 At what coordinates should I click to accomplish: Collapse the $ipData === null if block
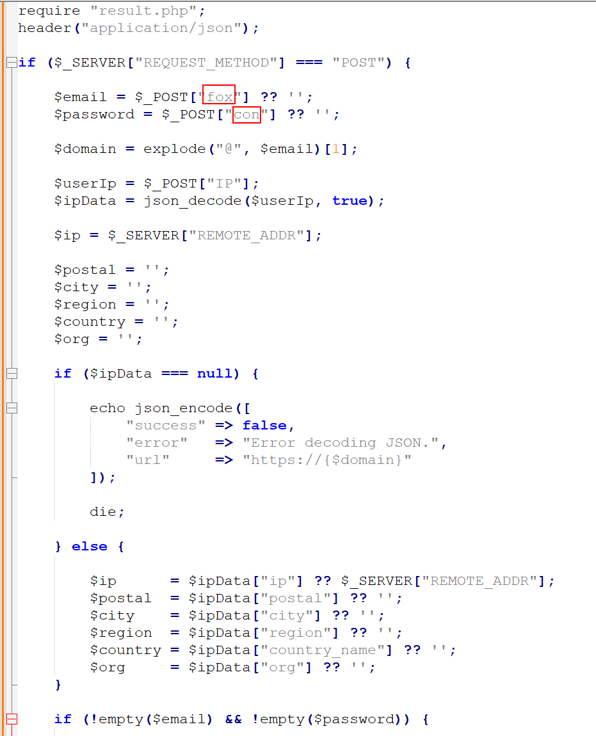click(12, 374)
